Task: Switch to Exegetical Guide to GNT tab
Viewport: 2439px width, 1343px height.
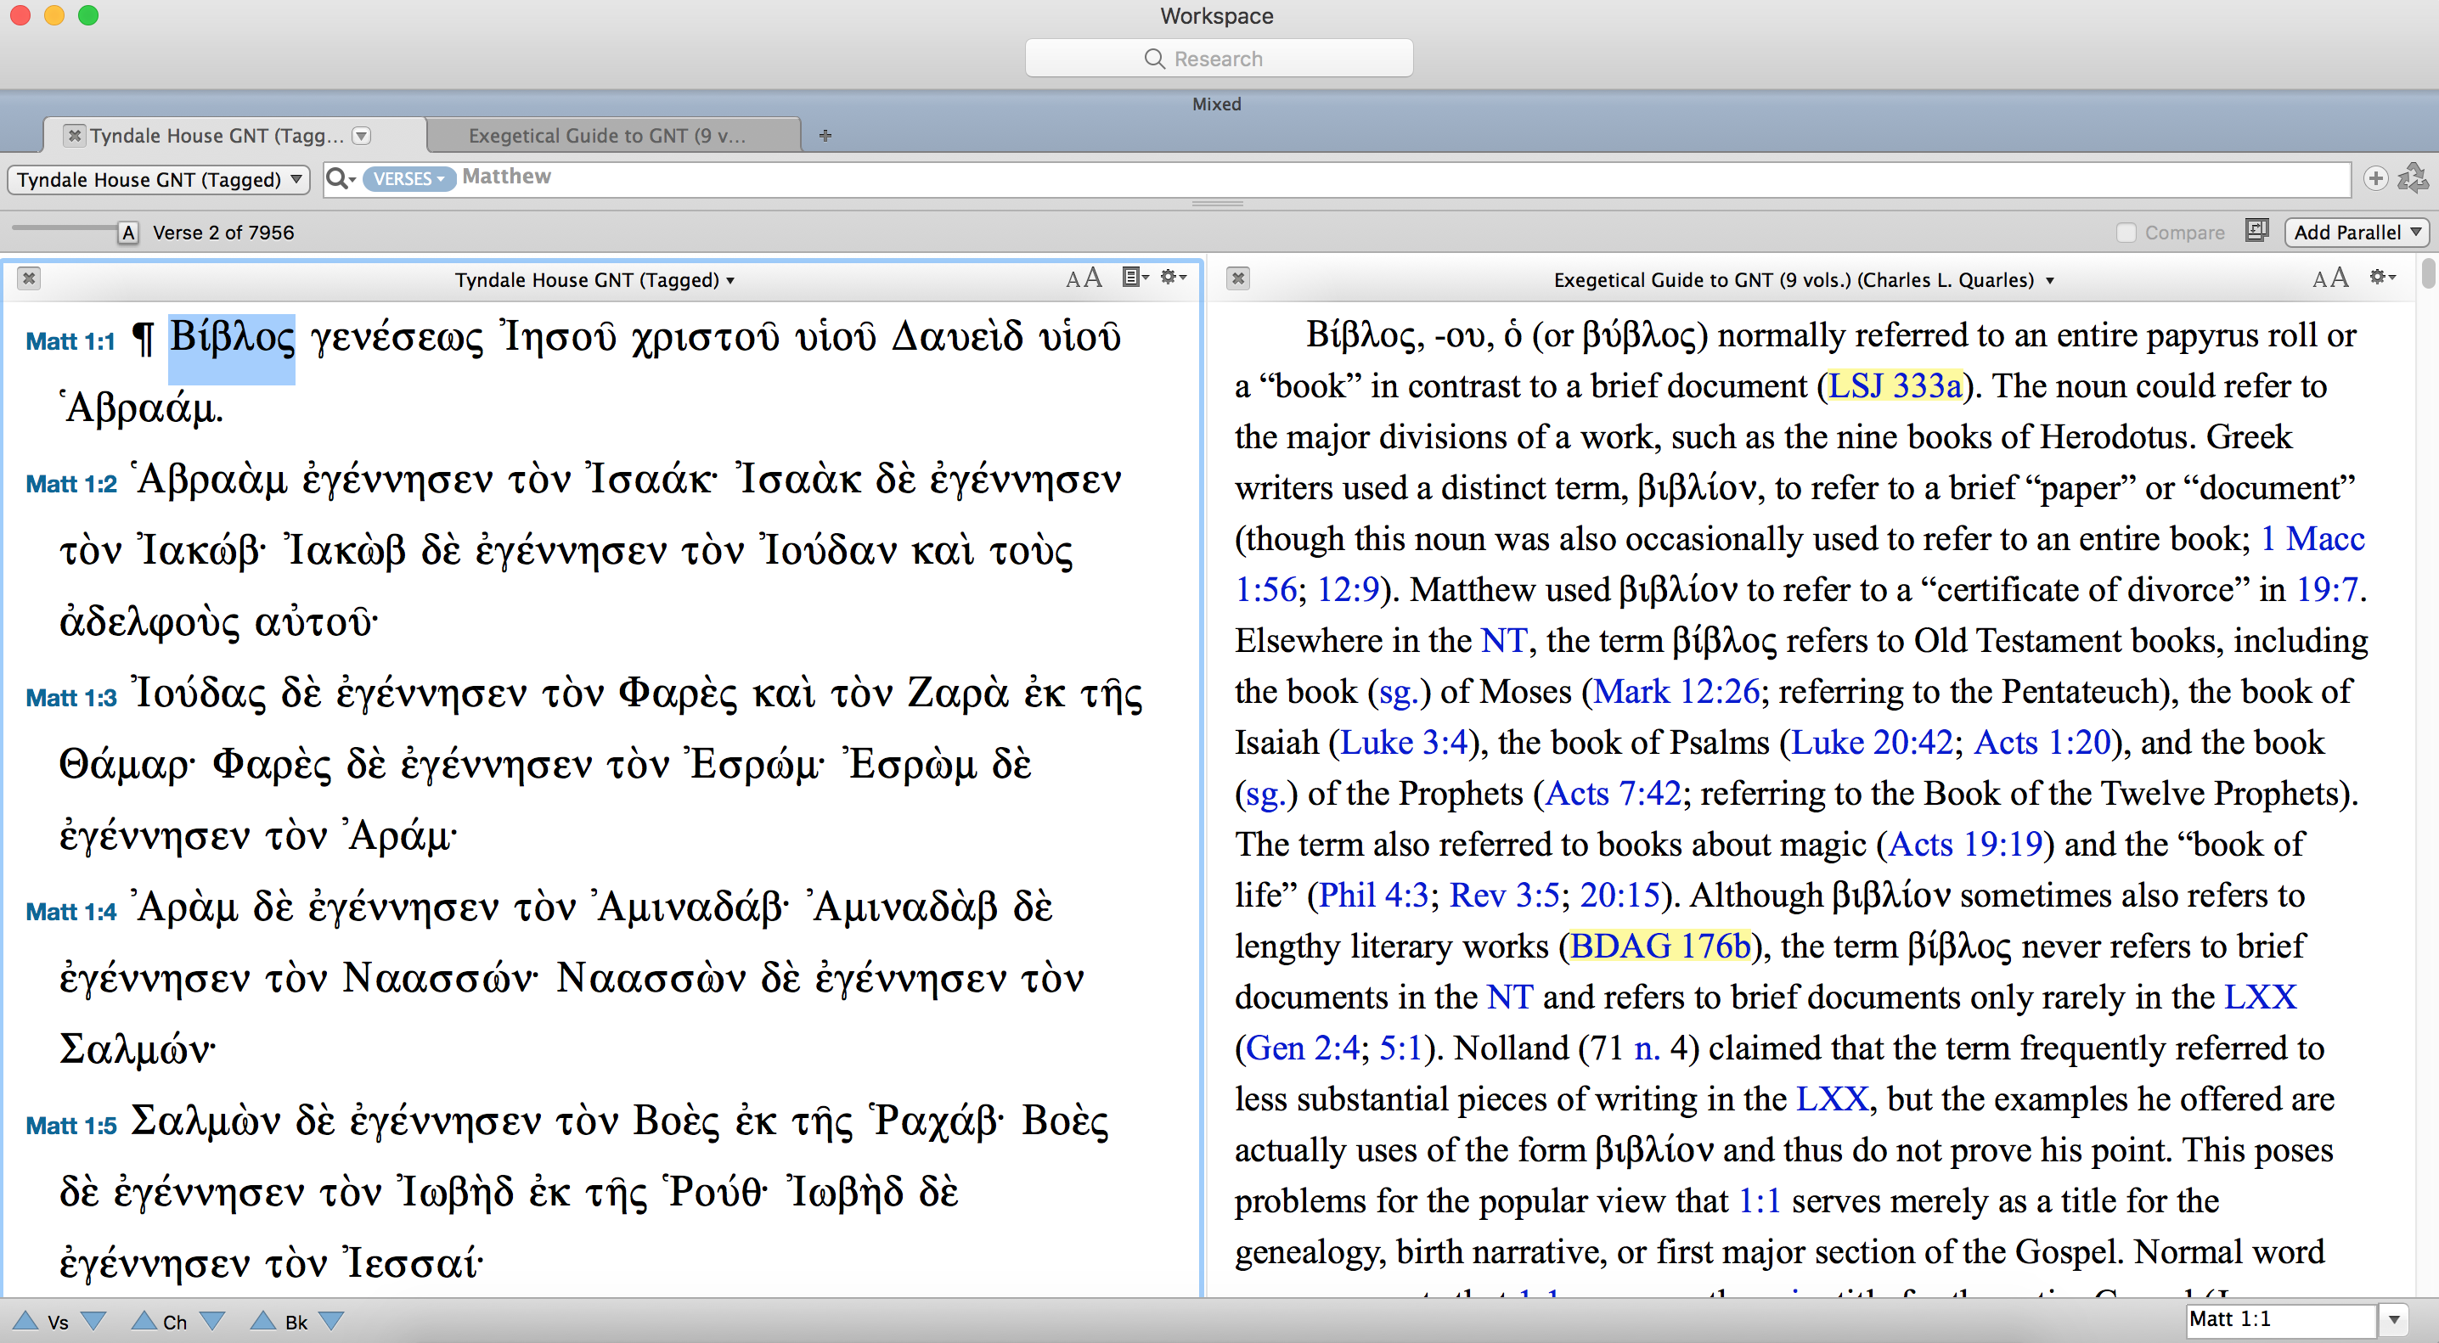Action: (x=607, y=135)
